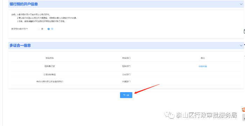This screenshot has width=245, height=126.
Task: Collapse the 银行预约开户信息 section chevron
Action: pos(241,4)
